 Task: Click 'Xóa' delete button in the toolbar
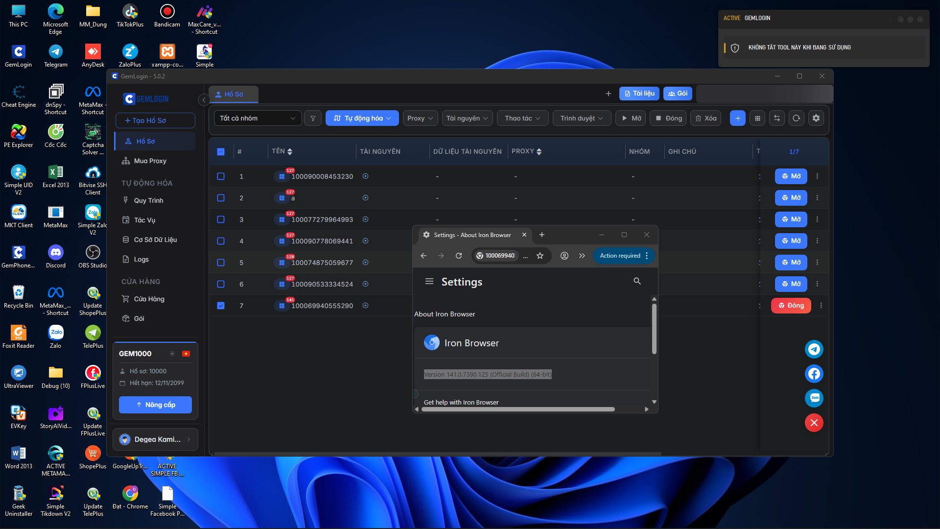pos(705,118)
